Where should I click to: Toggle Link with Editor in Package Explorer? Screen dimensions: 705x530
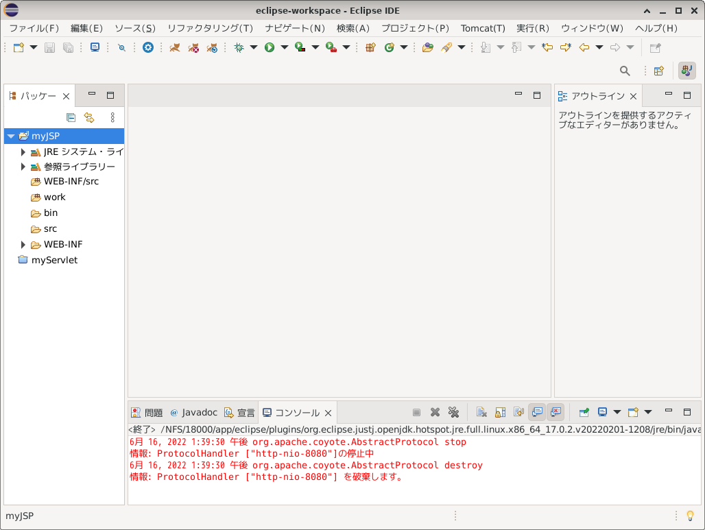point(89,117)
